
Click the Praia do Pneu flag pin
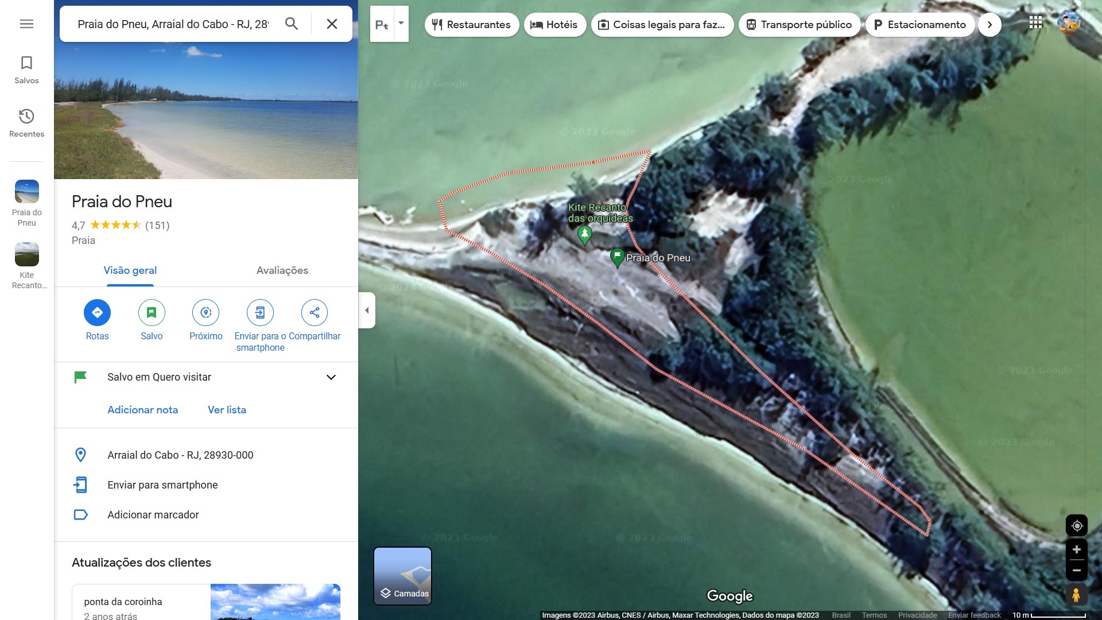(x=617, y=258)
